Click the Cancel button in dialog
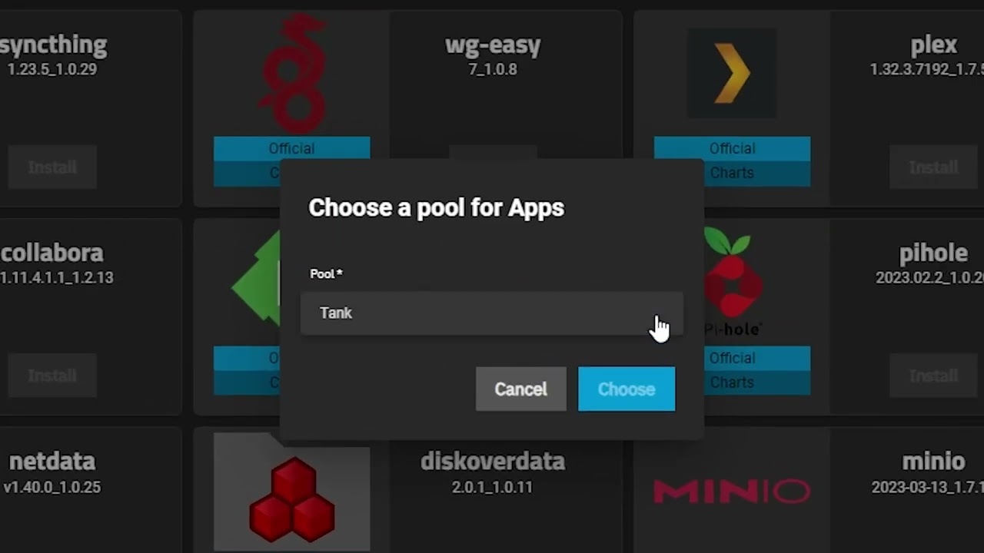The height and width of the screenshot is (553, 984). pyautogui.click(x=520, y=389)
